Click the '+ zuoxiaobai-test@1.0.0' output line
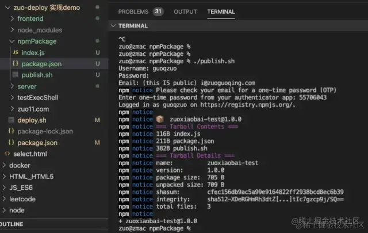This screenshot has width=368, height=233. pos(158,221)
